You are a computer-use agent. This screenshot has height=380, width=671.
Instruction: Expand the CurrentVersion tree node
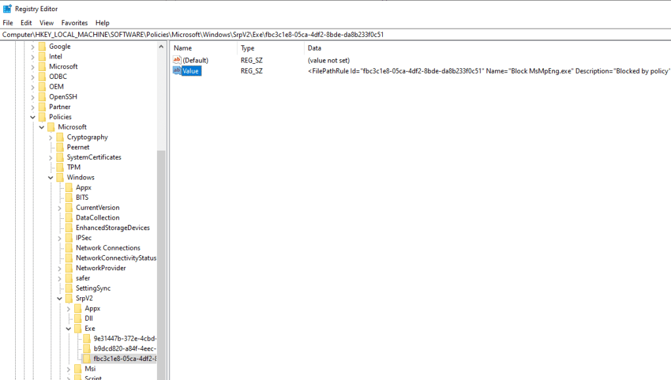tap(60, 208)
